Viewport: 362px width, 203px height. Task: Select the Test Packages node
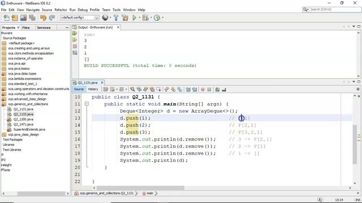12,139
